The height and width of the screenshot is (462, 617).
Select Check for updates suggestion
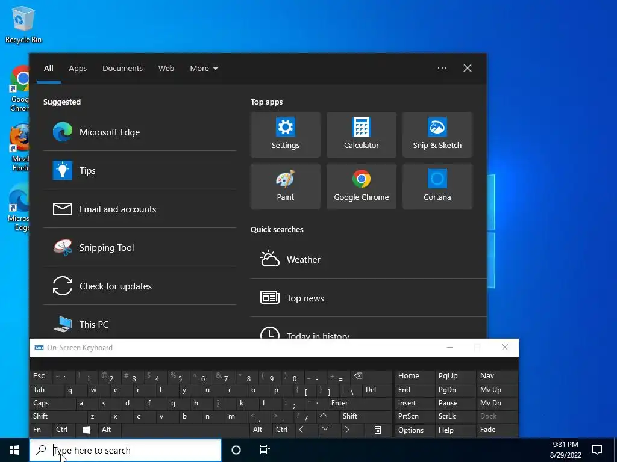coord(140,286)
